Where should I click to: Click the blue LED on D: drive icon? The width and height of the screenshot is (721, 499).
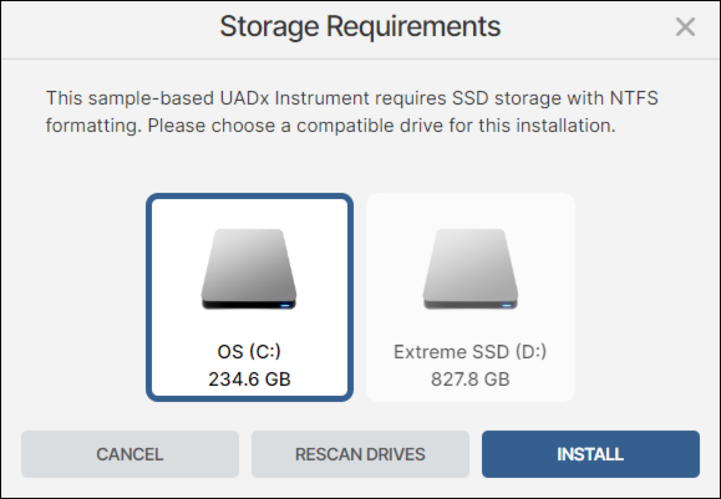click(x=507, y=305)
